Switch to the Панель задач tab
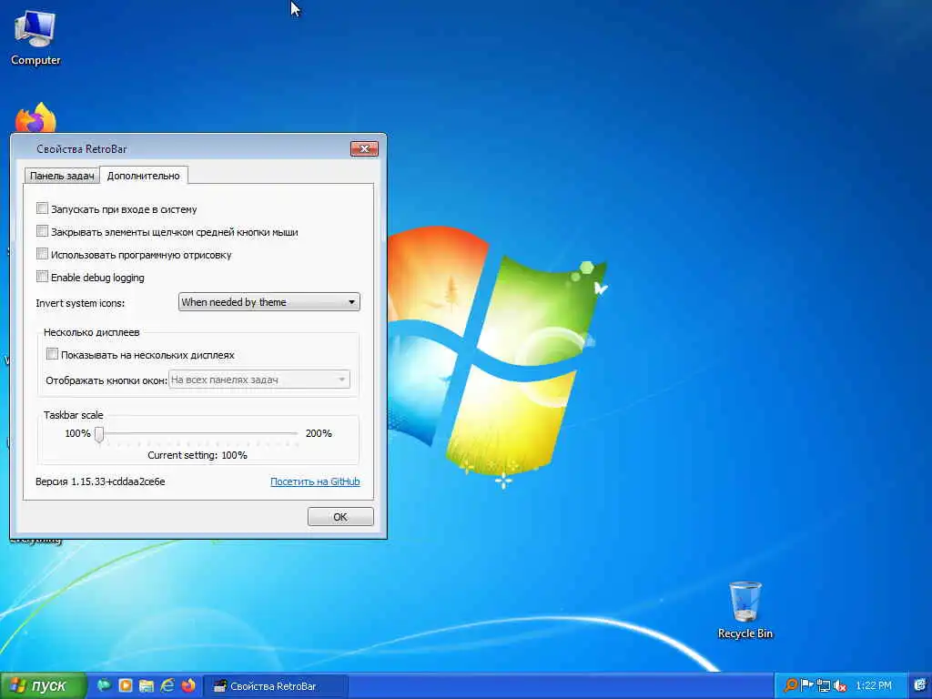 [x=62, y=176]
